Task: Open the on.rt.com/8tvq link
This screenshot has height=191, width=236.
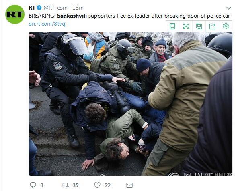Action: click(x=47, y=24)
